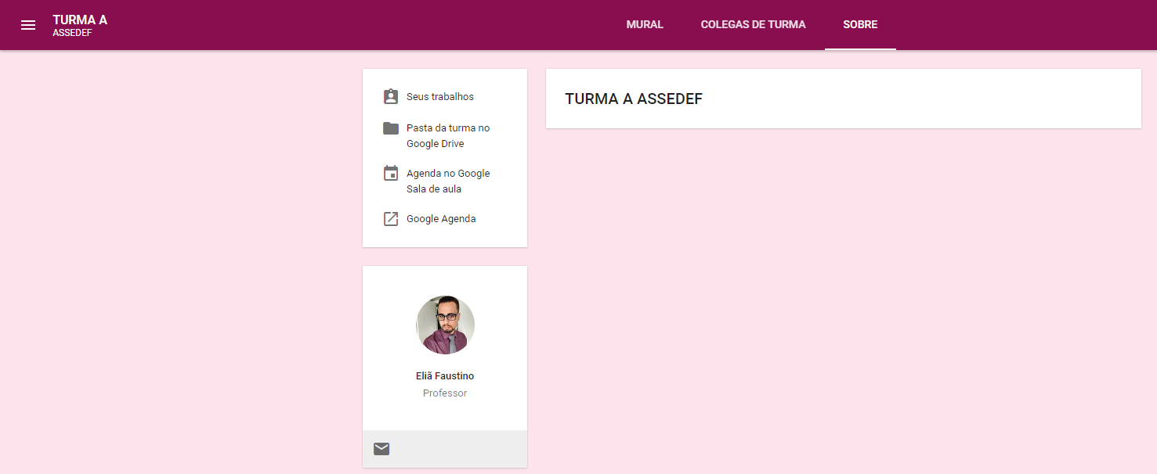Screen dimensions: 1157x474
Task: Open the Seus trabalhos link
Action: tap(440, 97)
